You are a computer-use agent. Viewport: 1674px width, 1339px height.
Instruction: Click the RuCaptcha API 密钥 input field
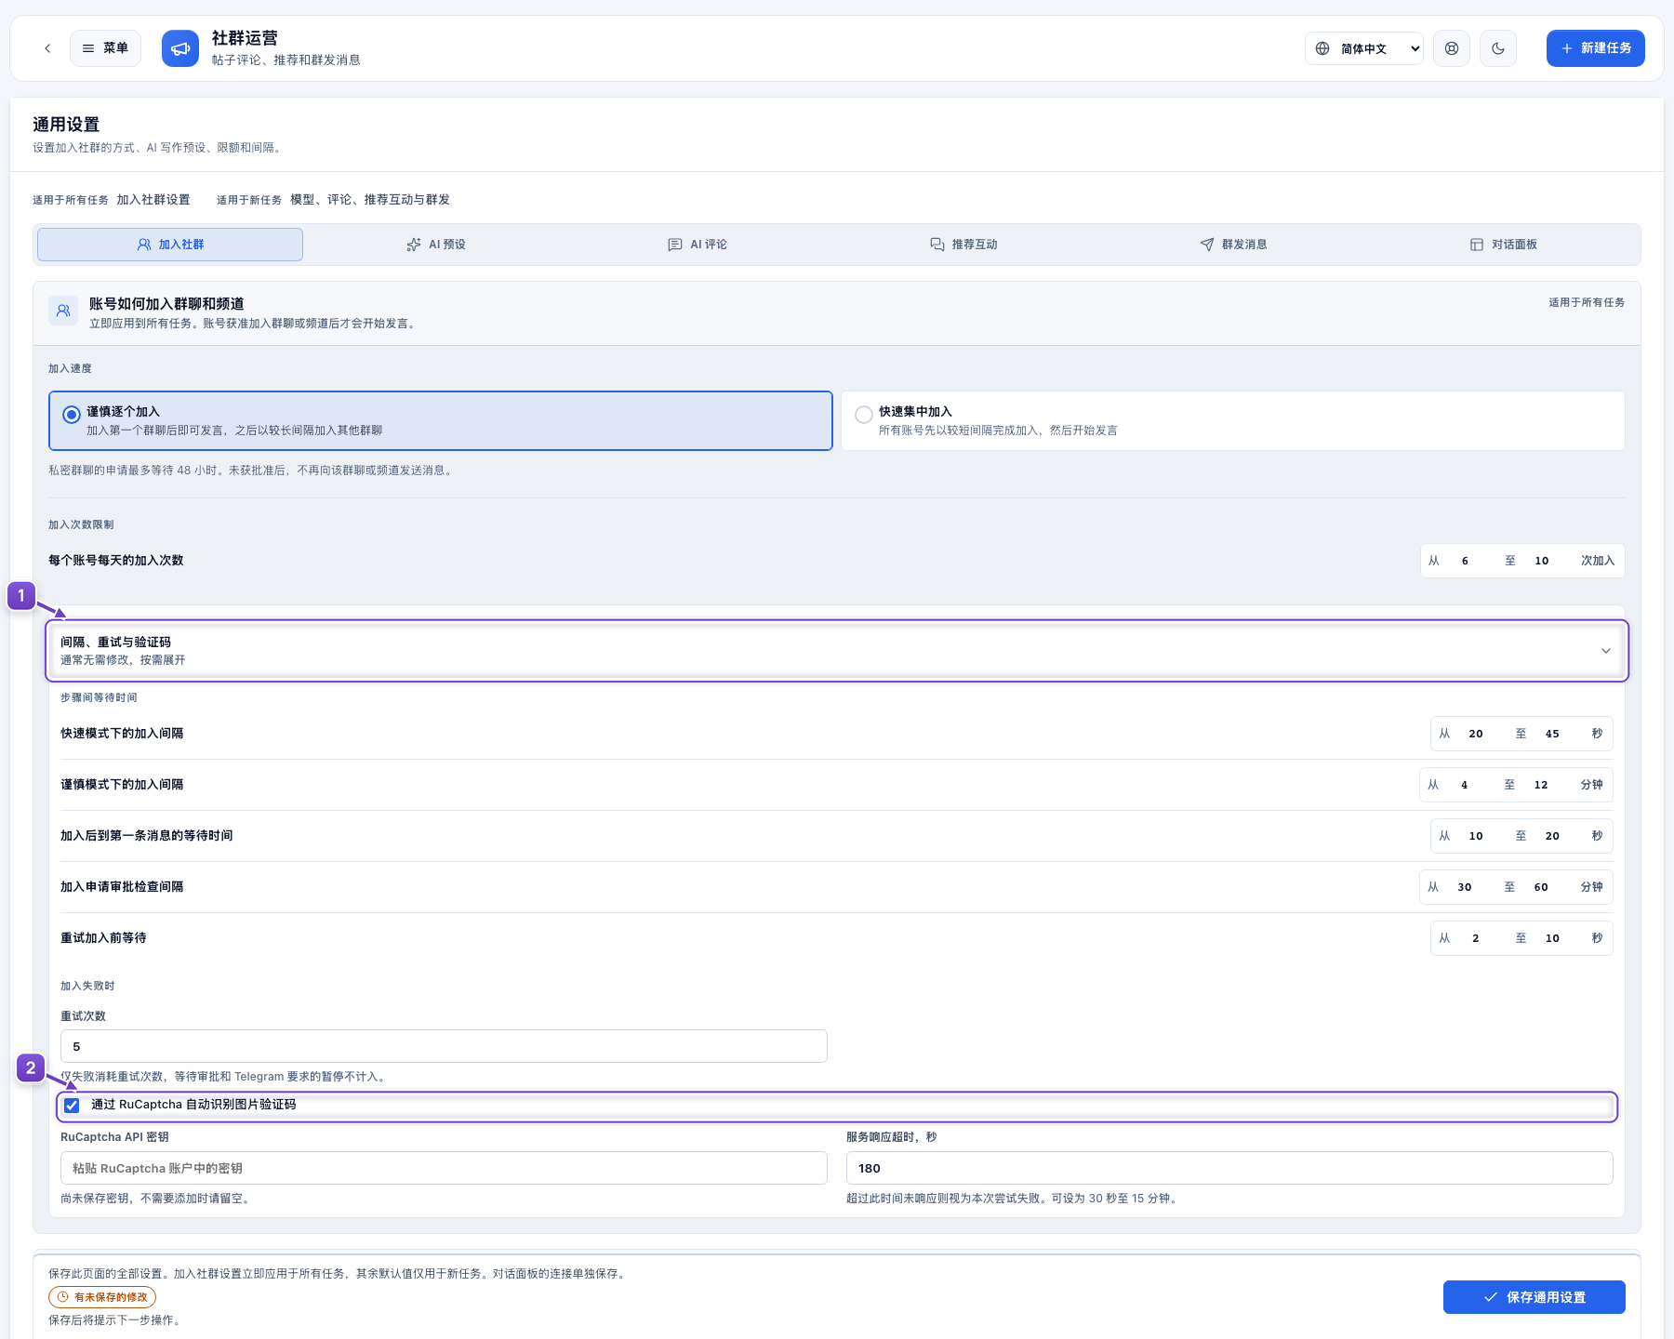point(444,1168)
